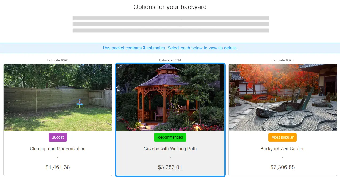
Task: Click the dot under Gazebo with Walking Path
Action: coord(170,157)
